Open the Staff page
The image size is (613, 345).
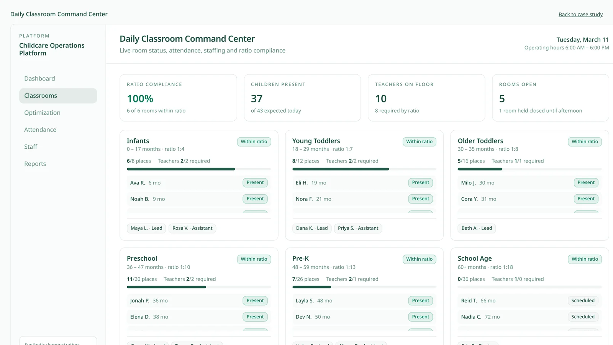pos(58,147)
